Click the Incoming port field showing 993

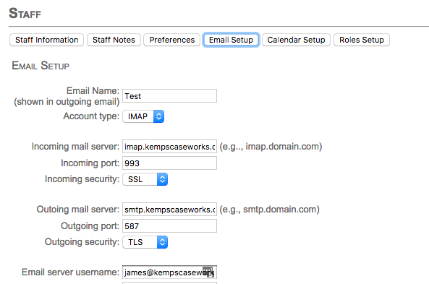pos(169,163)
